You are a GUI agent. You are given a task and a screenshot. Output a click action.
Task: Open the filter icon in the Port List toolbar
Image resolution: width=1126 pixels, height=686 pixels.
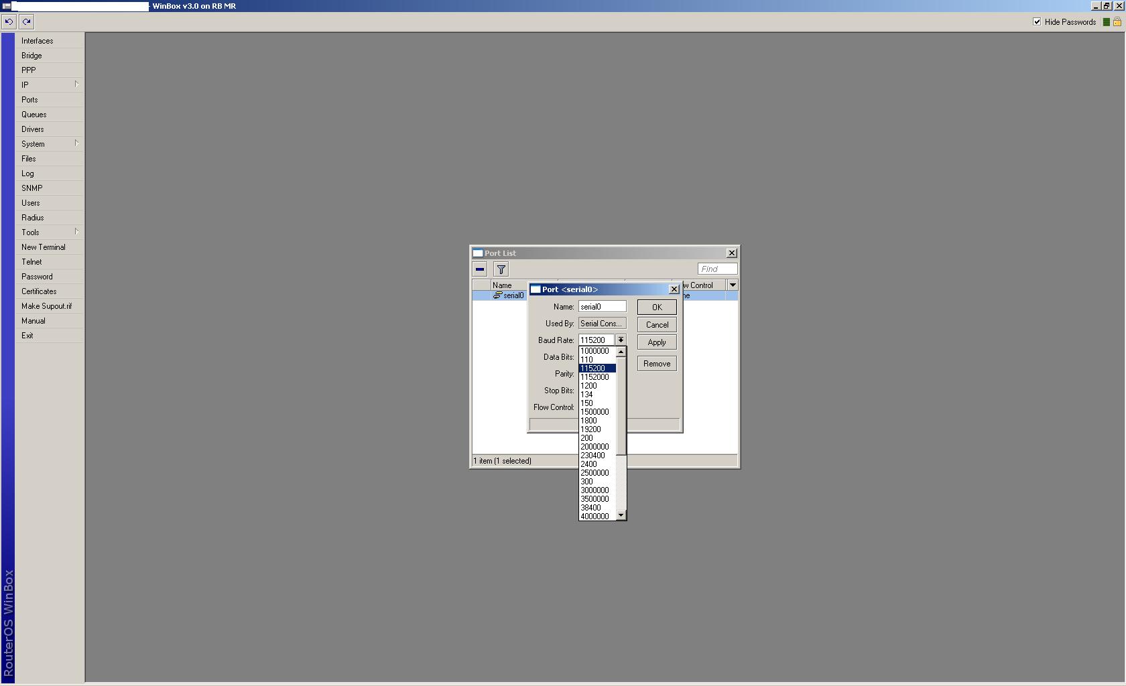pyautogui.click(x=501, y=269)
